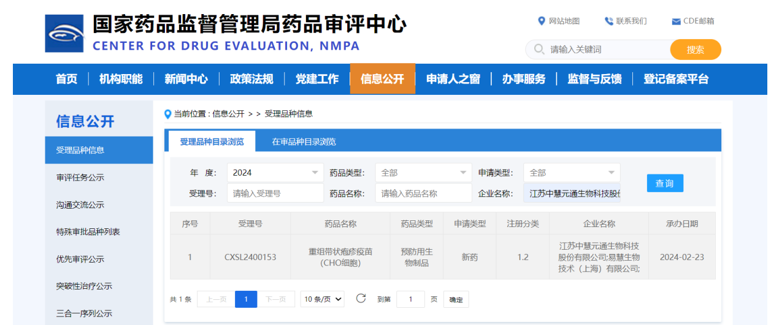Open 沟通交流公示 in sidebar
Viewport: 771px width, 325px height.
pos(99,204)
